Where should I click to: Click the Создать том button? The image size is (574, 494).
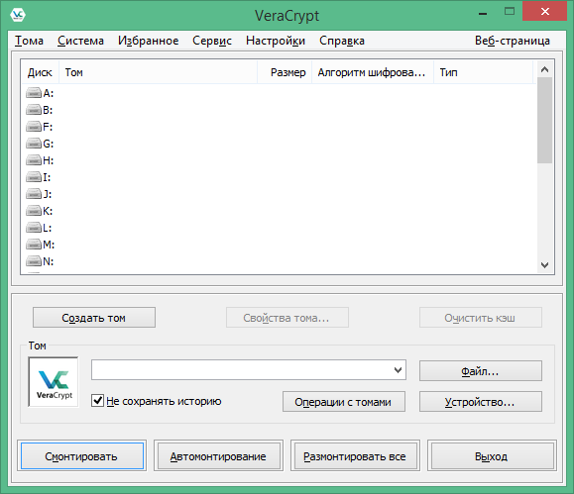(94, 318)
